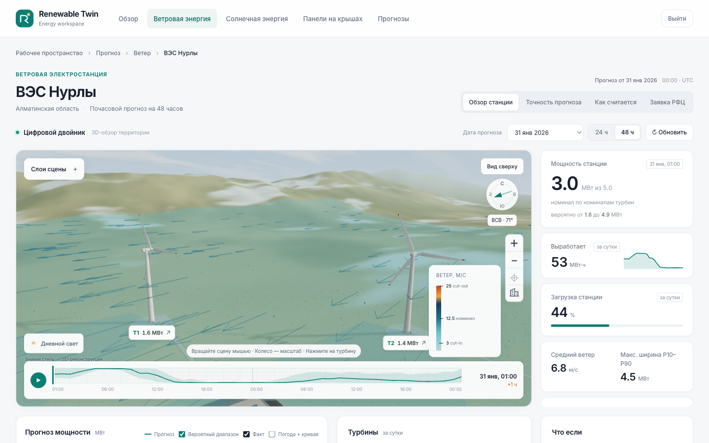Click the plus icon on Слои сцены
Viewport: 709px width, 443px height.
point(75,169)
